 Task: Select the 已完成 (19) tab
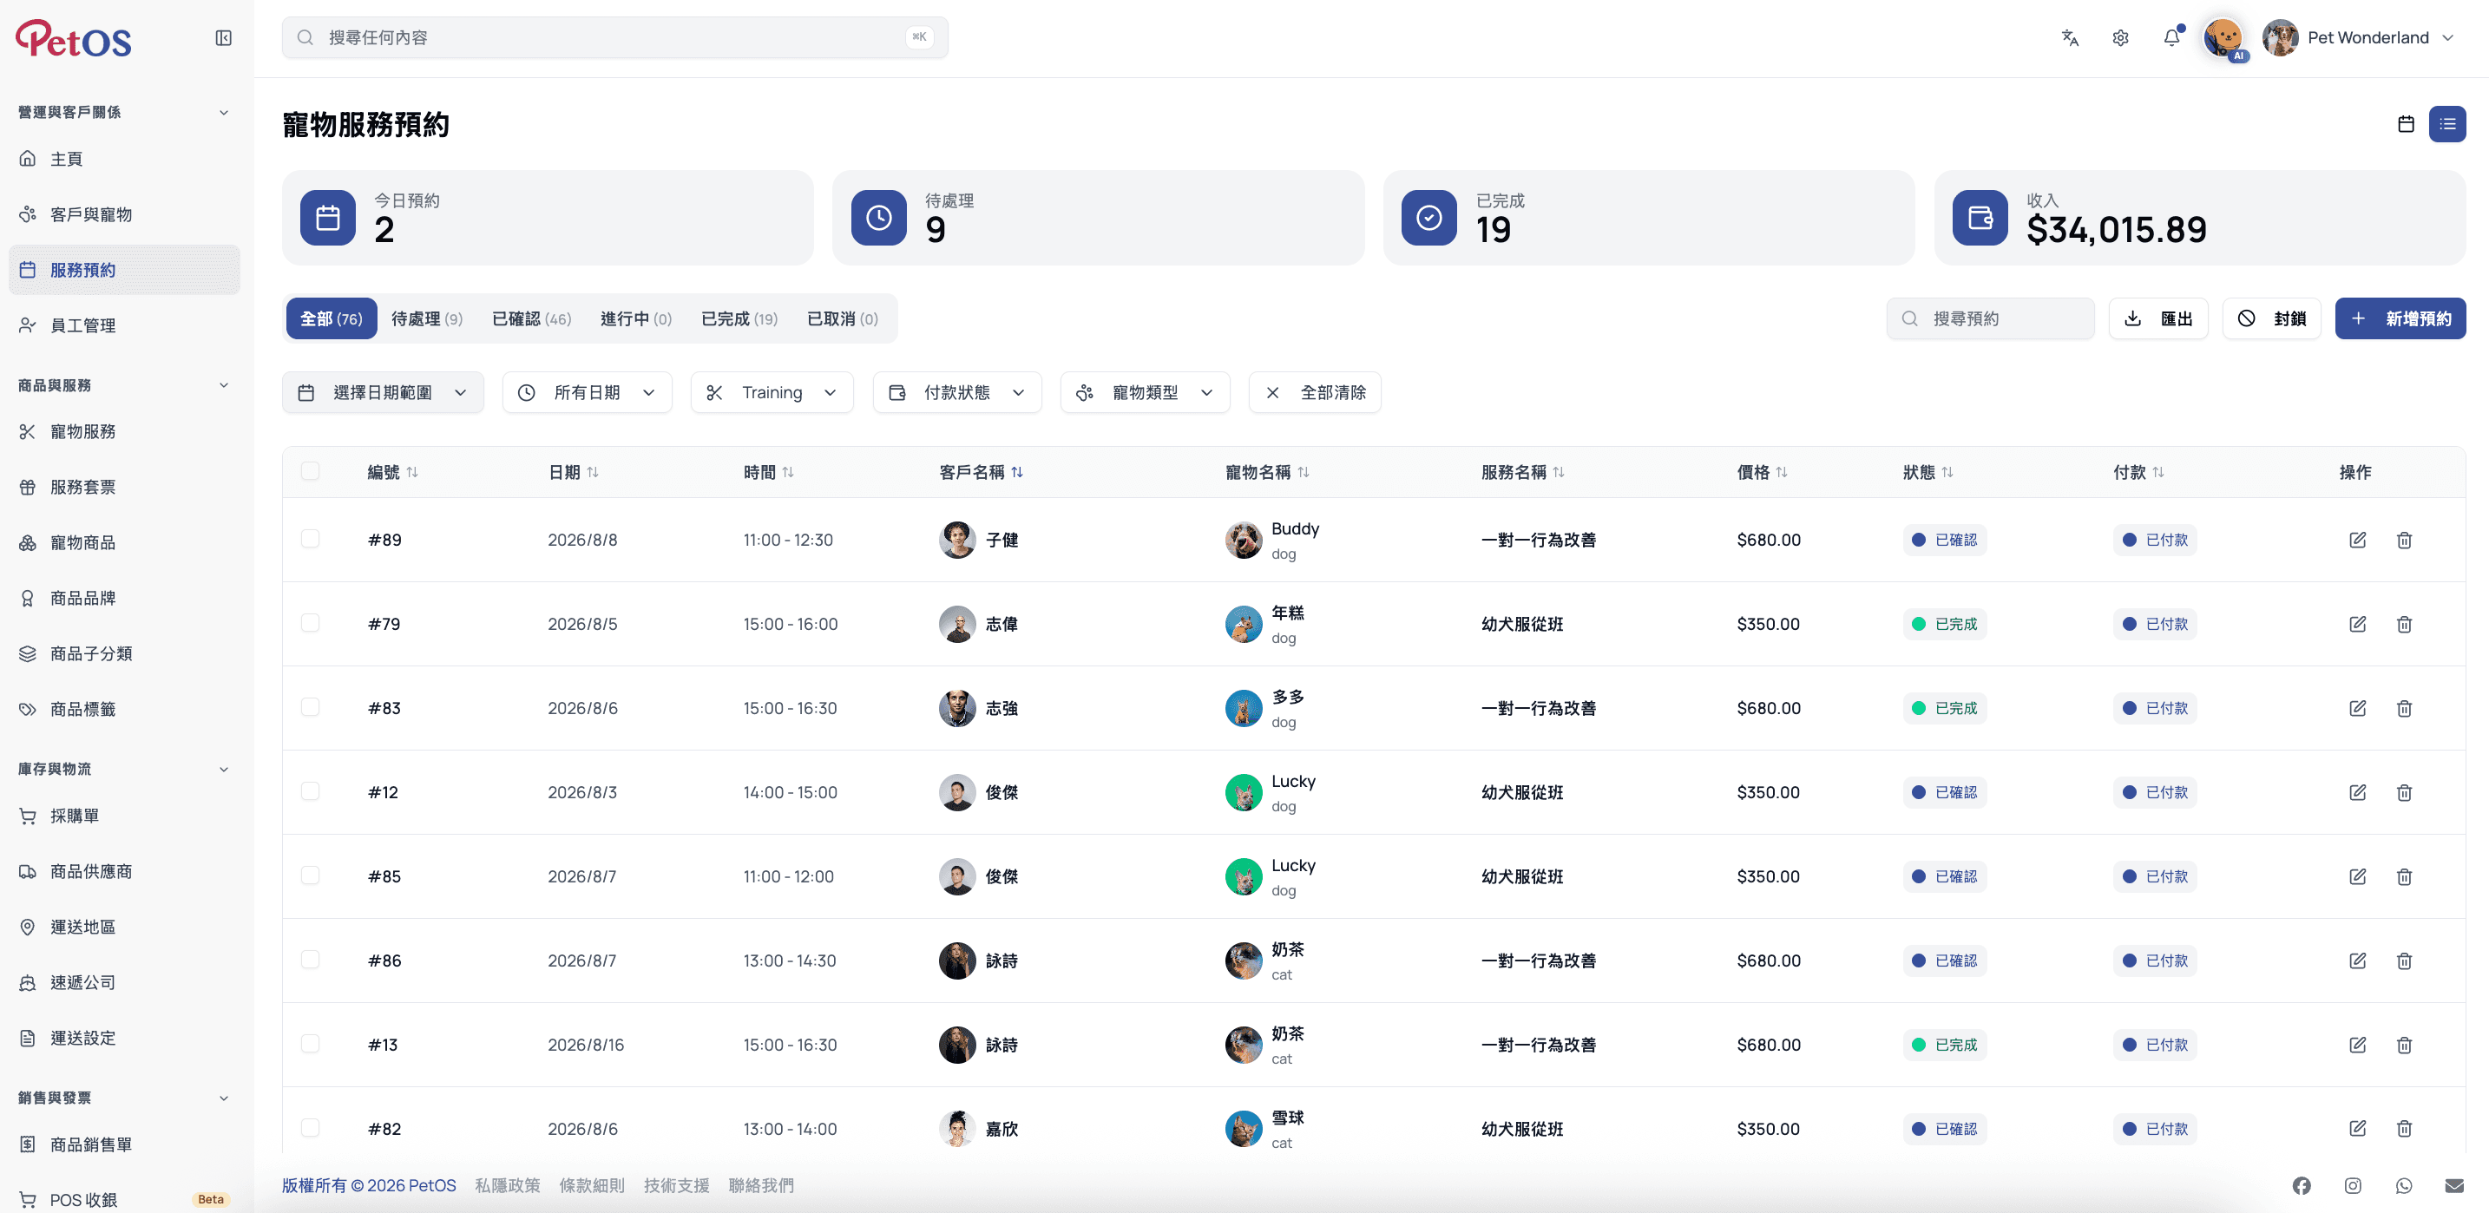[739, 318]
